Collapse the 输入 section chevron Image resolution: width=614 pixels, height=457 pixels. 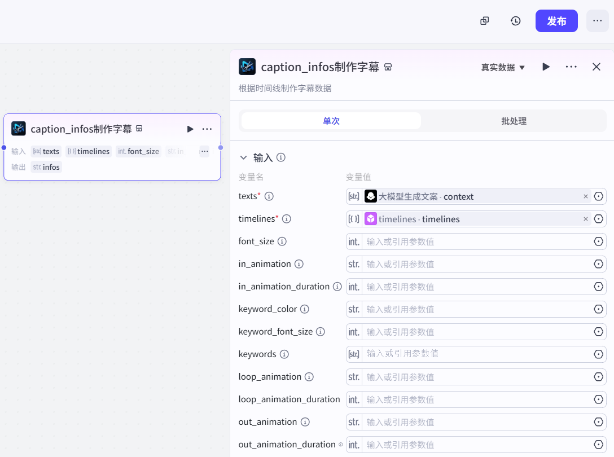pos(244,157)
